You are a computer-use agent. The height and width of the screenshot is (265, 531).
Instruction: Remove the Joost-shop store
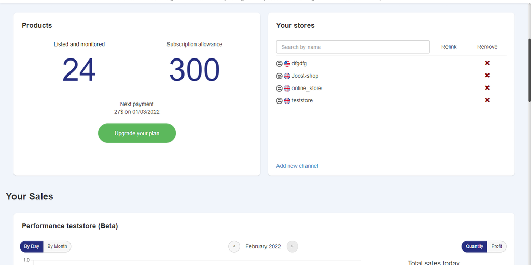coord(487,76)
